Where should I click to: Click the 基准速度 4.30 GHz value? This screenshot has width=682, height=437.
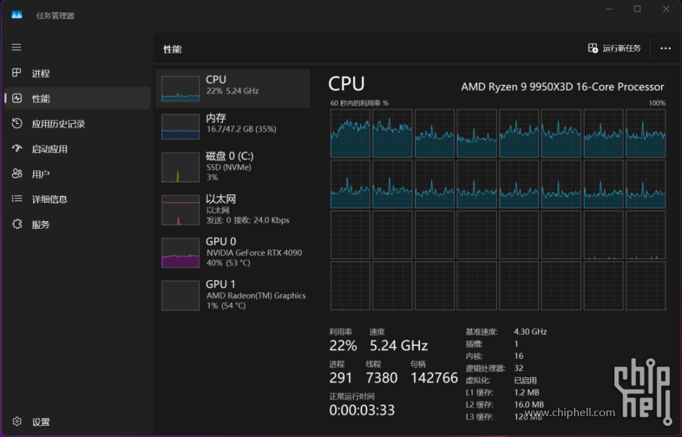pos(530,332)
